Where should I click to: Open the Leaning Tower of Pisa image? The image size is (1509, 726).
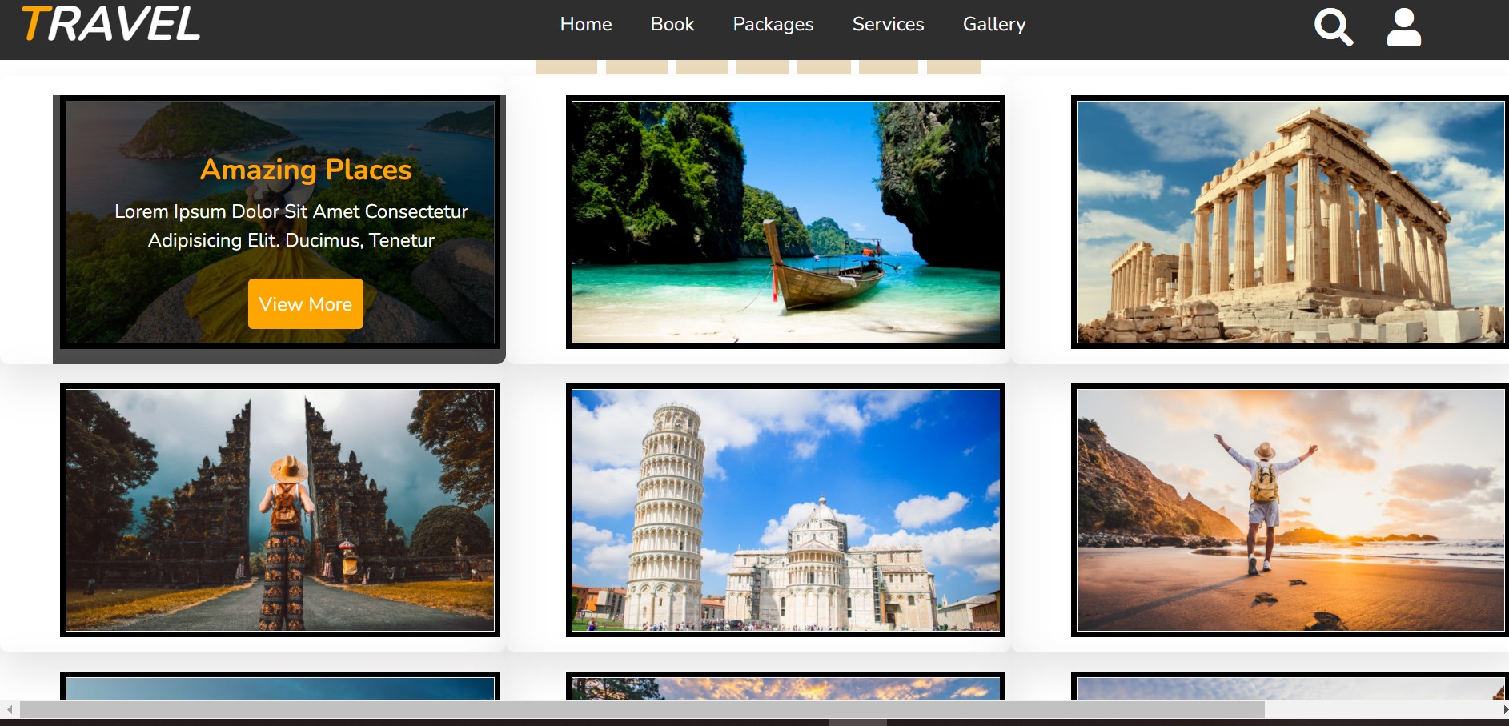click(785, 510)
